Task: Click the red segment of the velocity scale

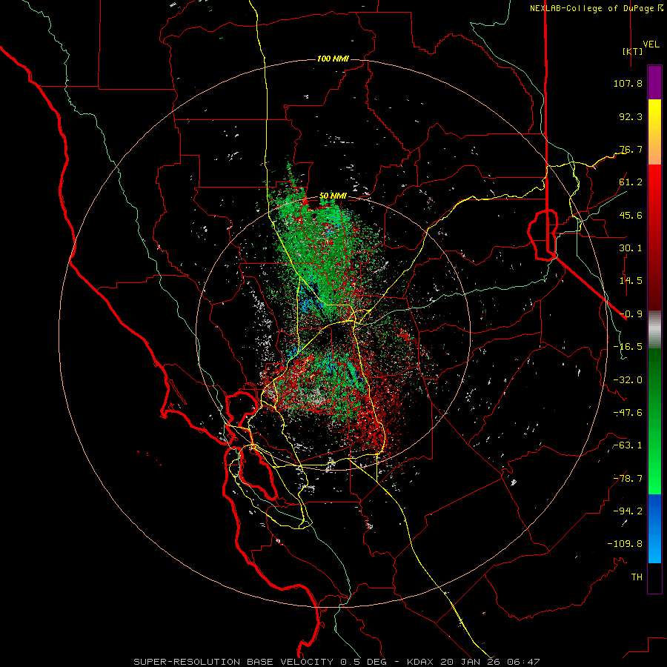Action: [x=654, y=238]
